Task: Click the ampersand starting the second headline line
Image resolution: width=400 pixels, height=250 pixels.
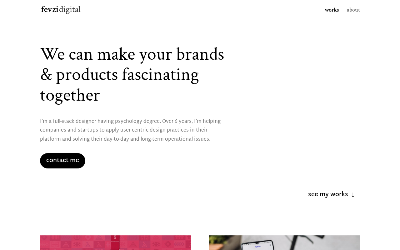Action: pyautogui.click(x=46, y=75)
